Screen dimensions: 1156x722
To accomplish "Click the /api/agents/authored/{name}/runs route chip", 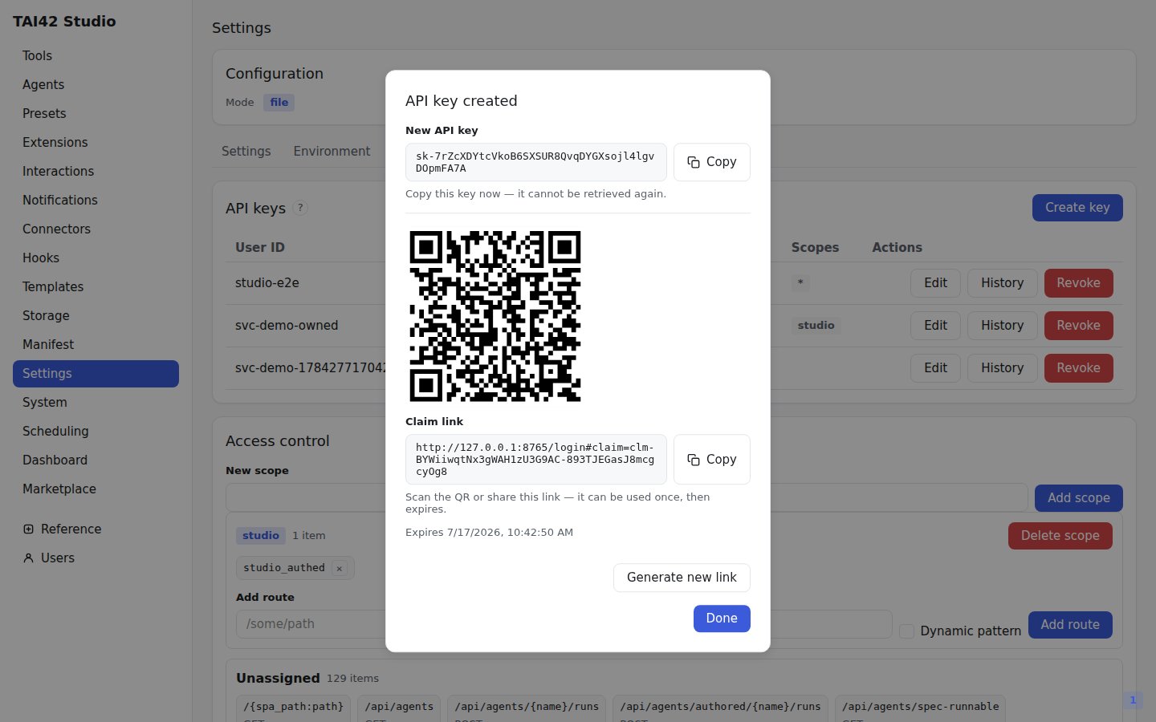I will 720,708.
